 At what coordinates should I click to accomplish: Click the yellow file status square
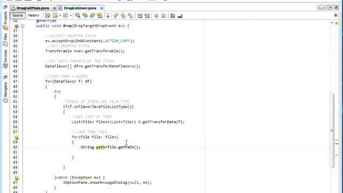tap(337, 23)
